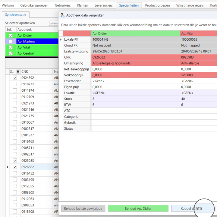This screenshot has width=217, height=217.
Task: Check the row with CNK 0908053
Action: pyautogui.click(x=15, y=205)
